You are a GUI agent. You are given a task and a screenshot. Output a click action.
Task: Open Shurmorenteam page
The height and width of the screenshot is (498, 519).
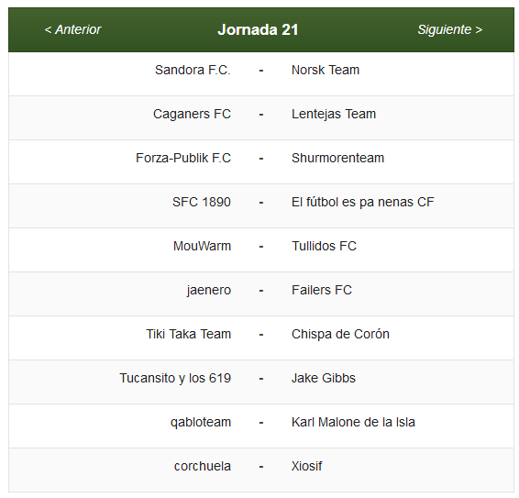(337, 158)
